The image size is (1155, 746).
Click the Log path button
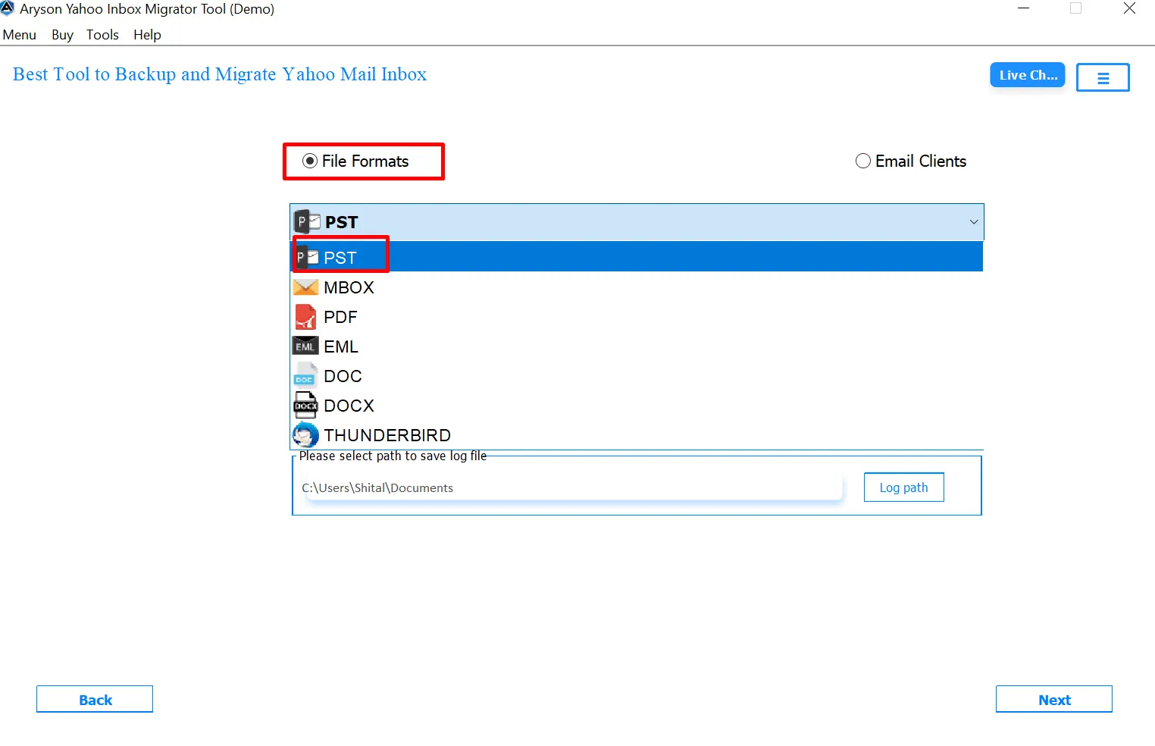click(904, 487)
